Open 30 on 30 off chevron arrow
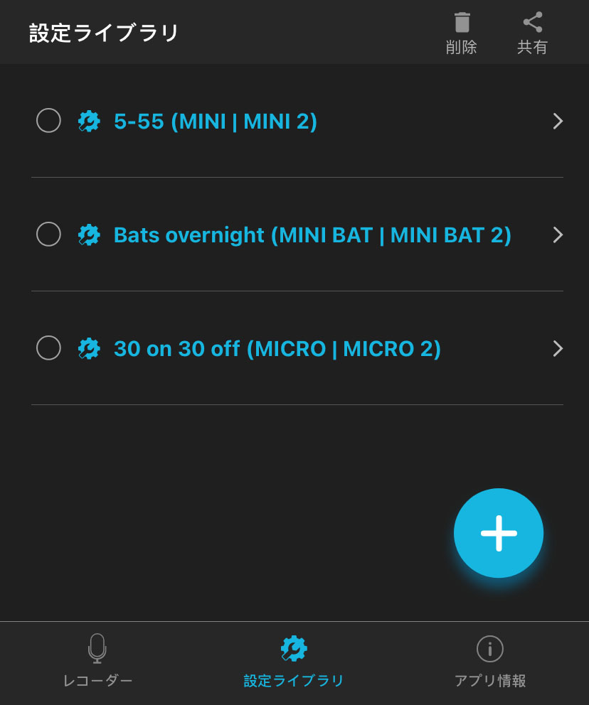Viewport: 589px width, 705px height. click(558, 348)
